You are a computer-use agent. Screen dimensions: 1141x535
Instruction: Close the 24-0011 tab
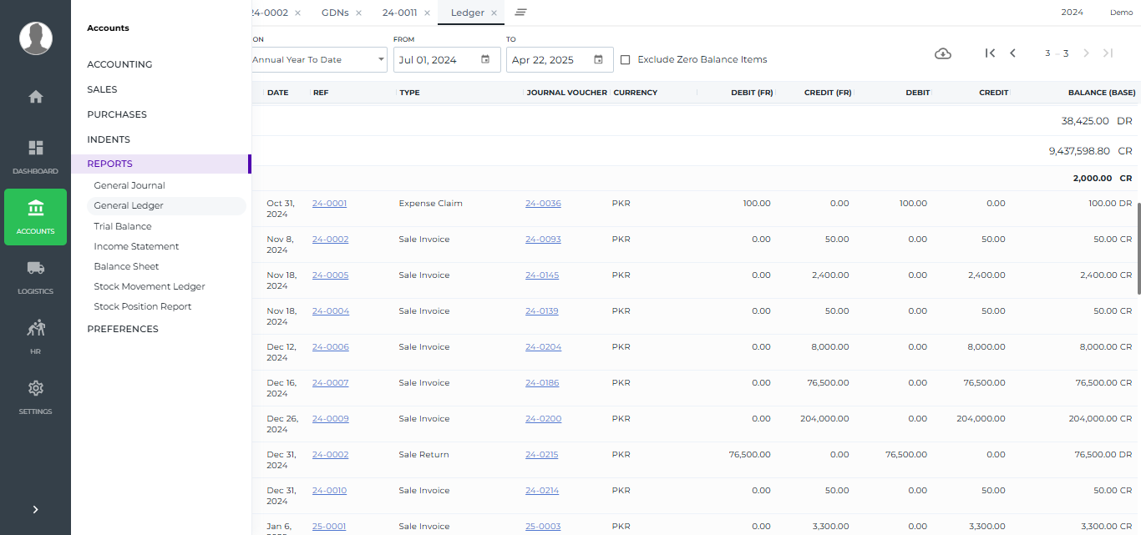click(x=427, y=13)
